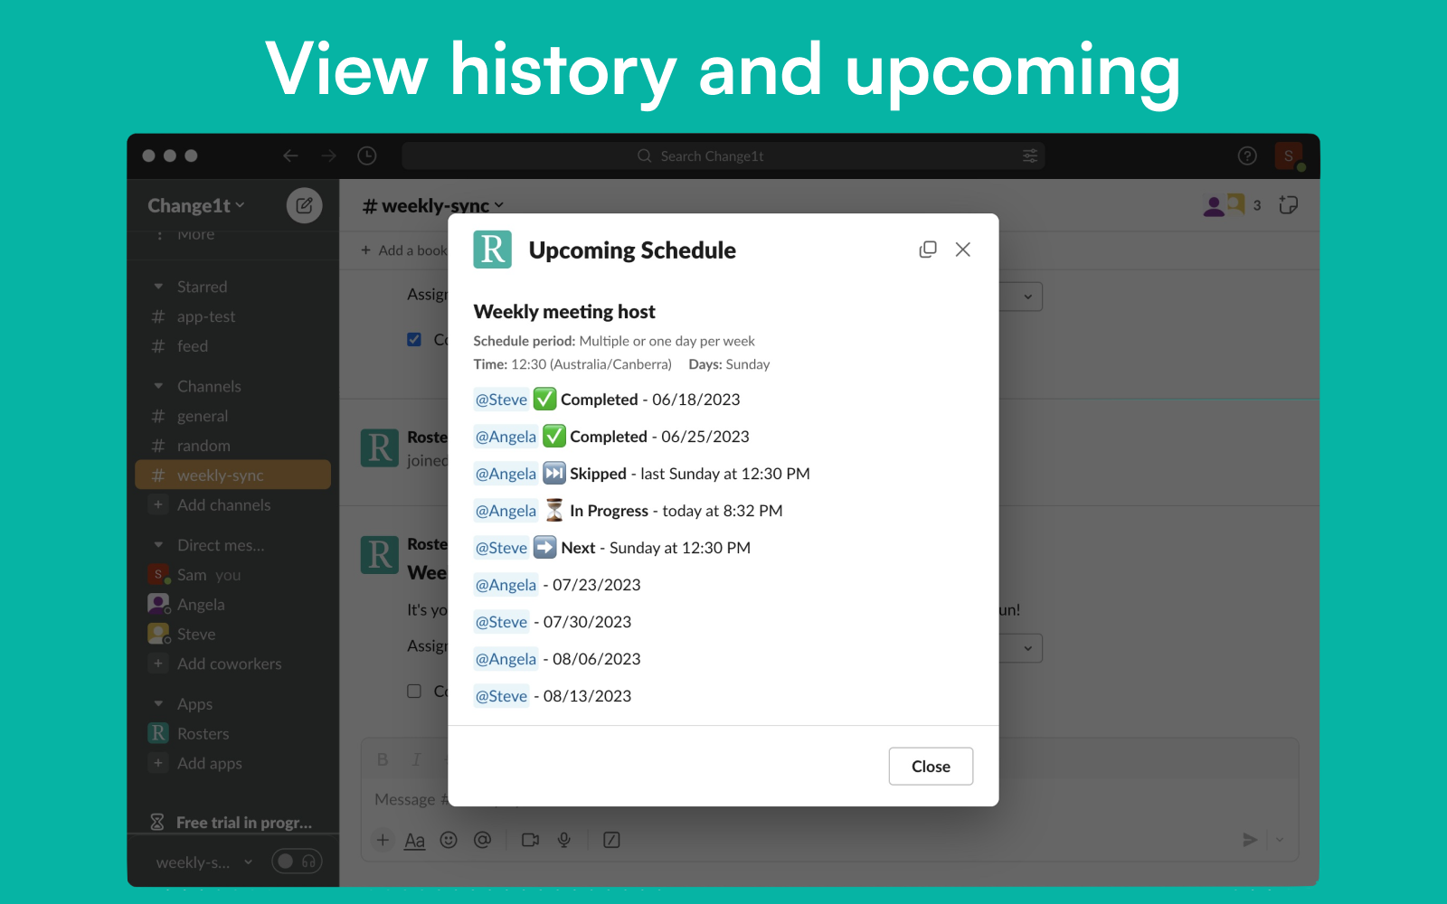Go forward with the right arrow
The image size is (1447, 904).
(x=328, y=155)
